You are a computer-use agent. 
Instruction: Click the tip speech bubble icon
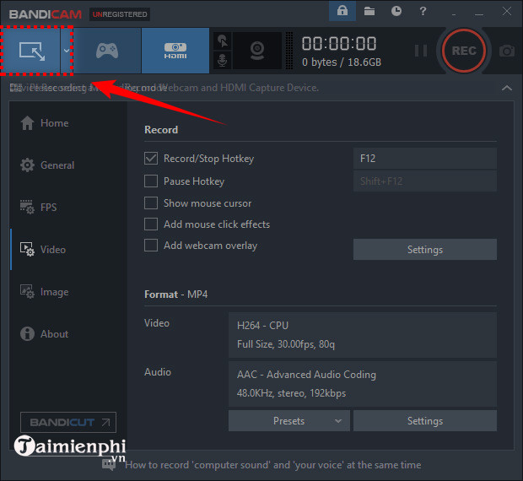109,464
